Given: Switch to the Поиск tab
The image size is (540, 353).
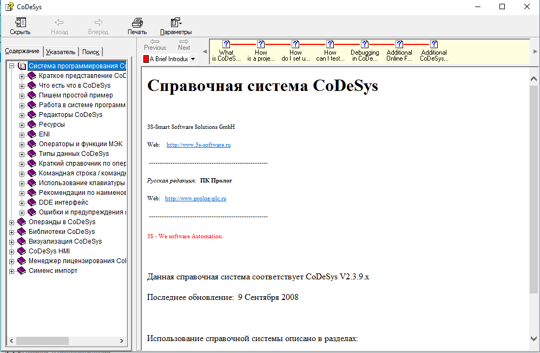Looking at the screenshot, I should pos(90,52).
